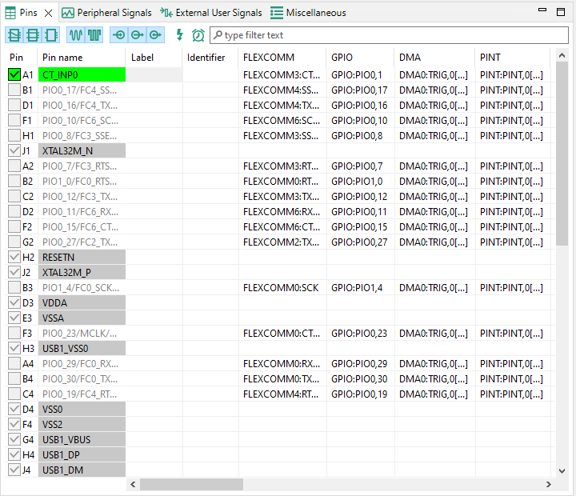
Task: Click the vertical scrollbar up arrow
Action: click(x=562, y=55)
